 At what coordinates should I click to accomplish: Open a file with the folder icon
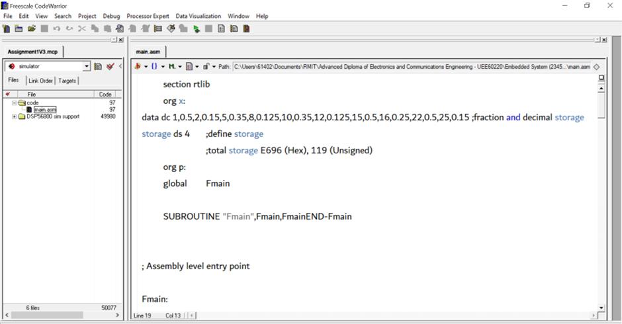pyautogui.click(x=32, y=28)
